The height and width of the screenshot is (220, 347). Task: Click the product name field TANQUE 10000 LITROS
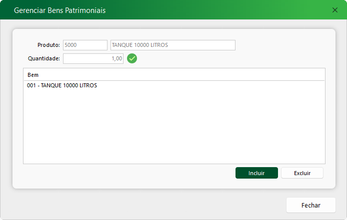pos(172,45)
